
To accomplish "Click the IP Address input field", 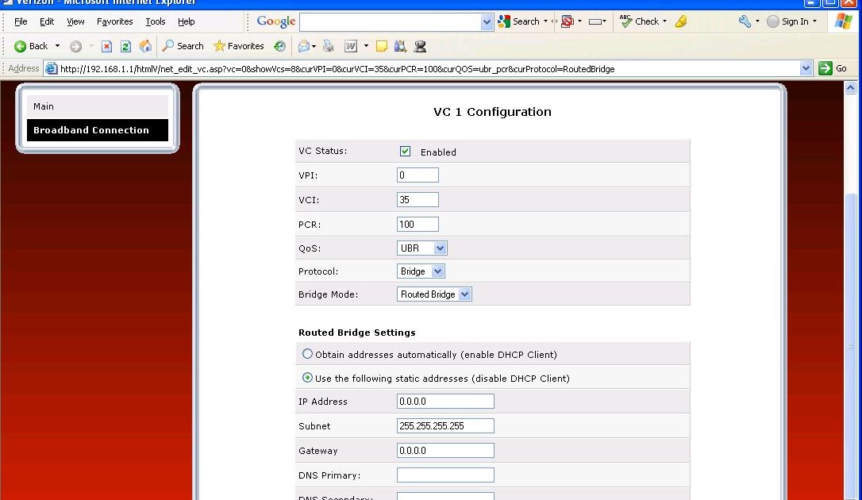I will (x=445, y=401).
